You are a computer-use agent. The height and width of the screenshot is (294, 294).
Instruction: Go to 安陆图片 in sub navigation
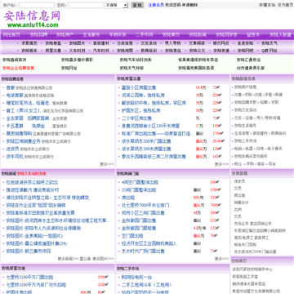77,43
